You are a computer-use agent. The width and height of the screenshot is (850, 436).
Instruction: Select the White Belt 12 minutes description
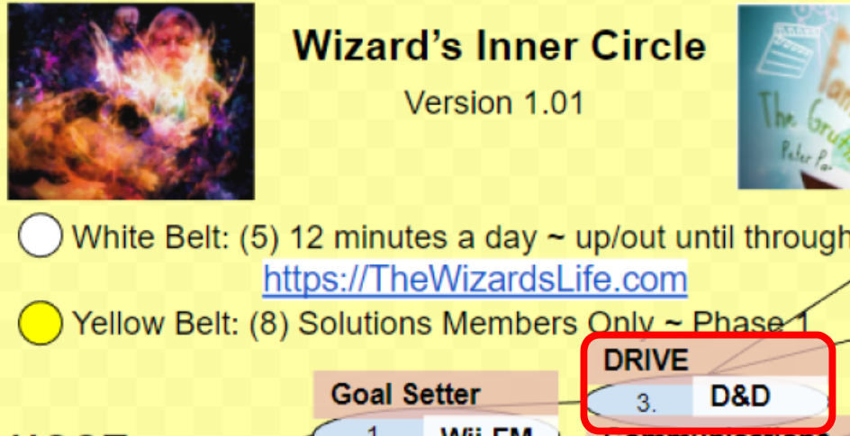461,236
